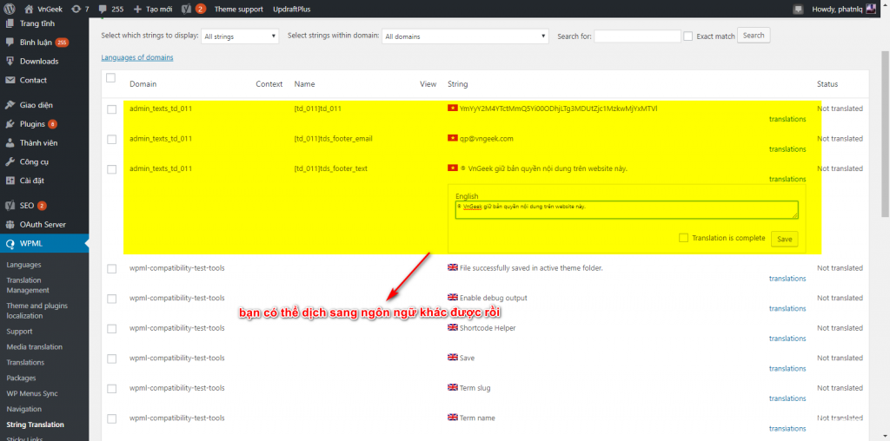Click the Tạo mới plus icon
This screenshot has width=890, height=441.
pos(137,10)
